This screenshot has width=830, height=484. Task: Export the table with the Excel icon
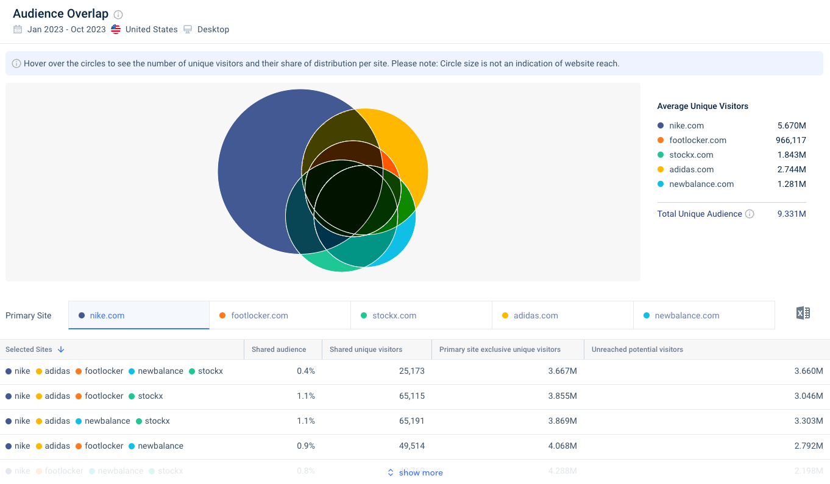tap(803, 314)
